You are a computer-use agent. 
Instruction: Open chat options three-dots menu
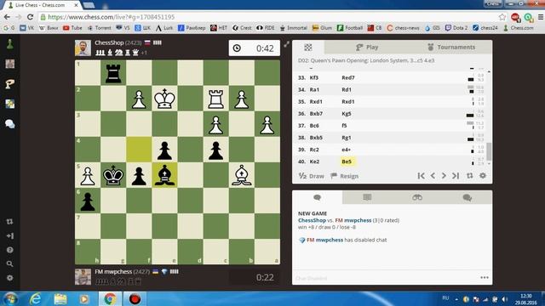(485, 278)
